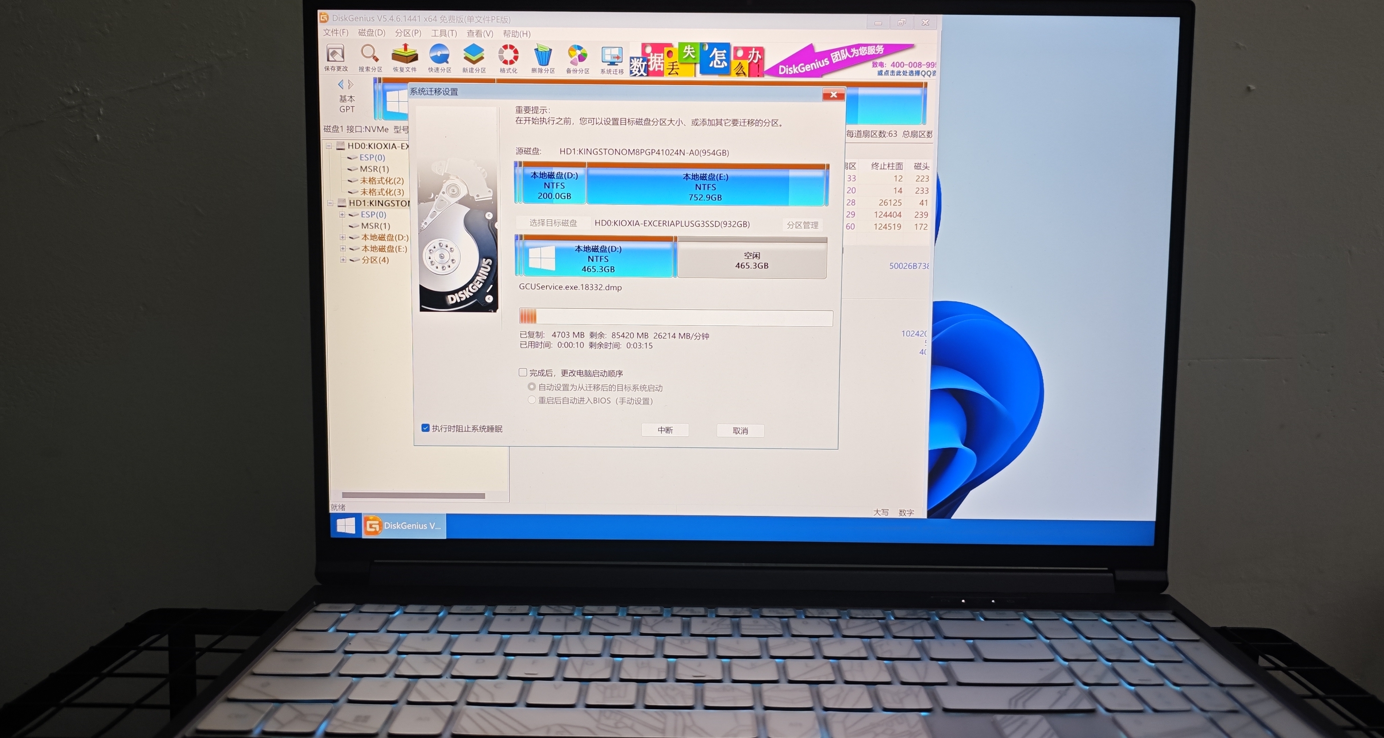The image size is (1384, 738).
Task: Click the 删除分区 (Delete Partition) icon
Action: point(542,58)
